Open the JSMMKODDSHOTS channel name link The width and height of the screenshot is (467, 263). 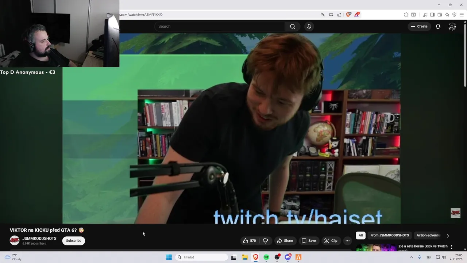[39, 239]
